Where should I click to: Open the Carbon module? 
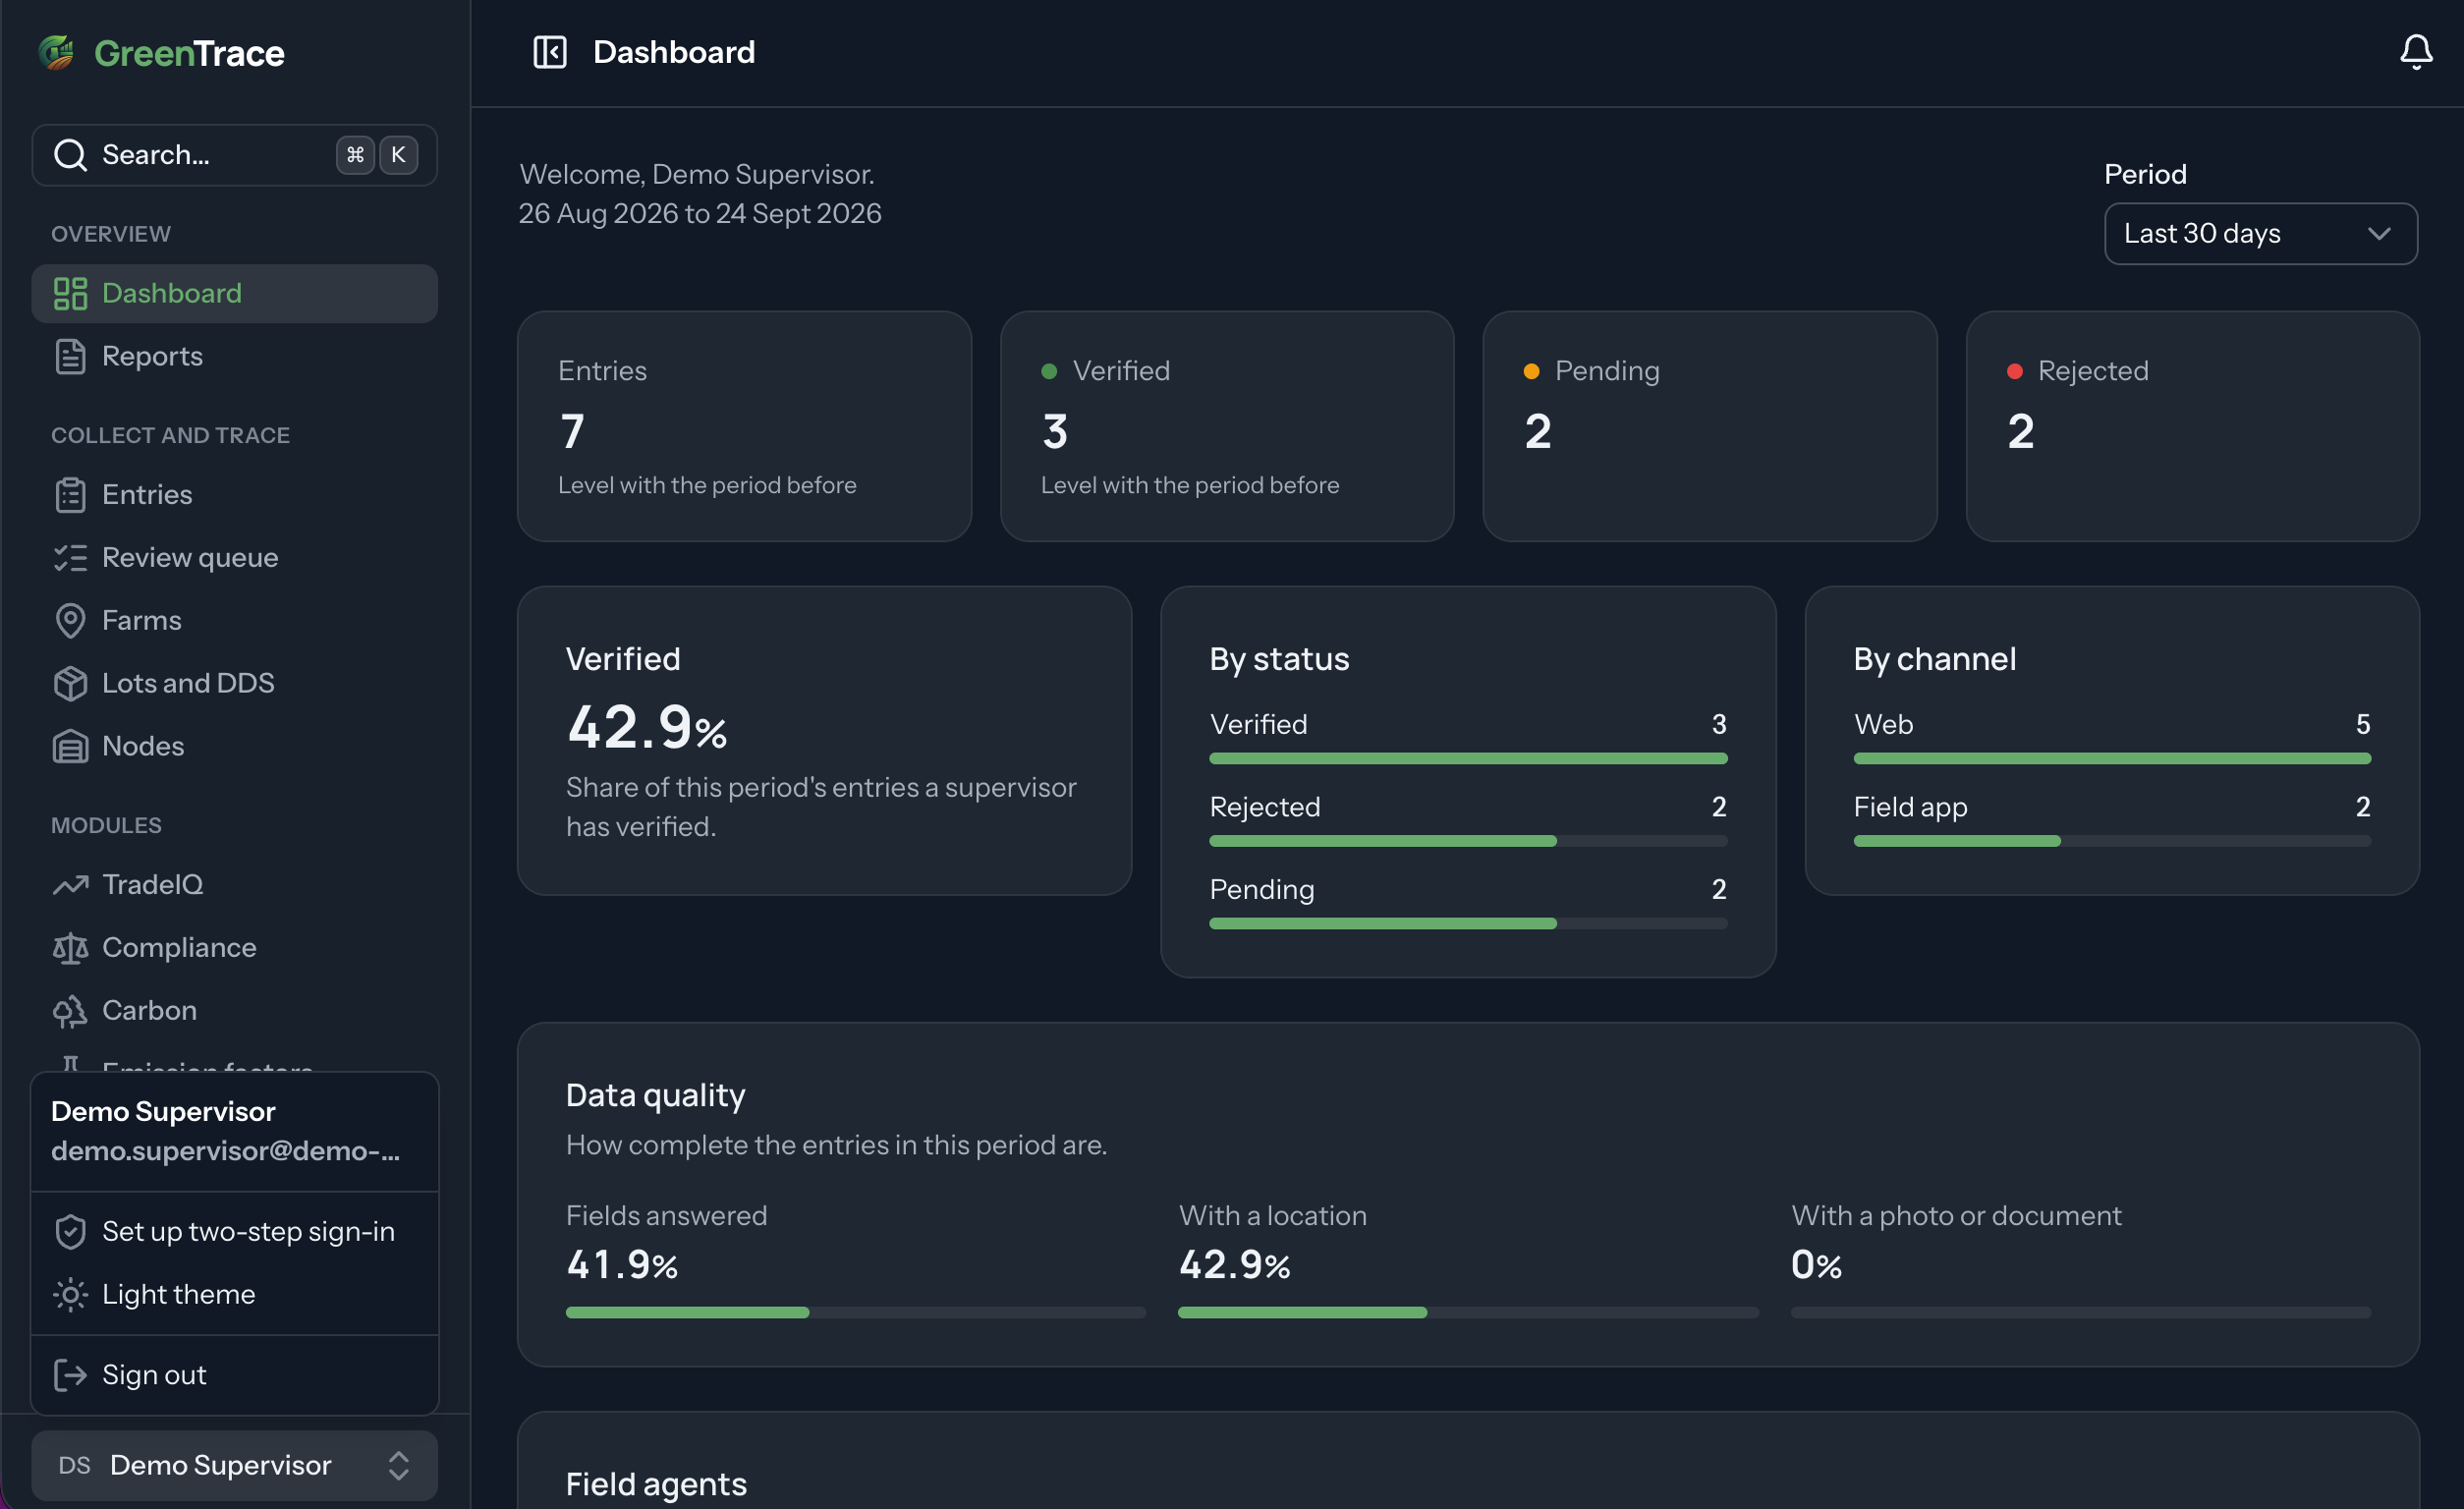click(235, 1011)
